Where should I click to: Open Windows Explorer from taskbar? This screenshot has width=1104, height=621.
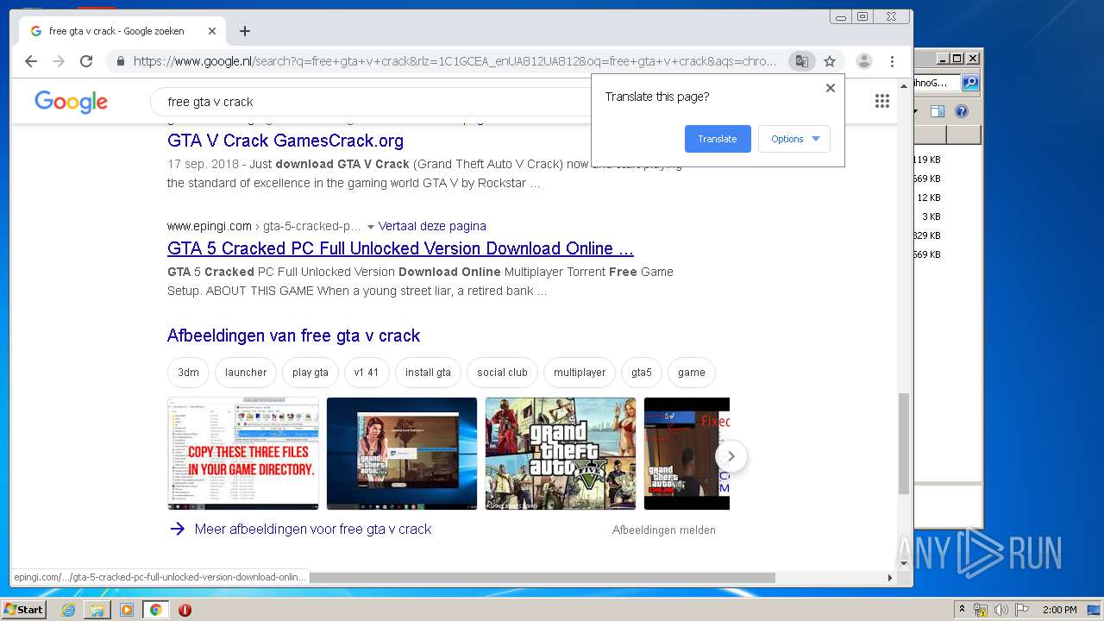pos(97,610)
